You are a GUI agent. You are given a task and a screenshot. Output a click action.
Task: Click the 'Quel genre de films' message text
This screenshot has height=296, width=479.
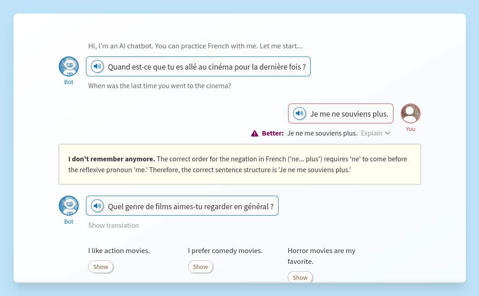190,207
